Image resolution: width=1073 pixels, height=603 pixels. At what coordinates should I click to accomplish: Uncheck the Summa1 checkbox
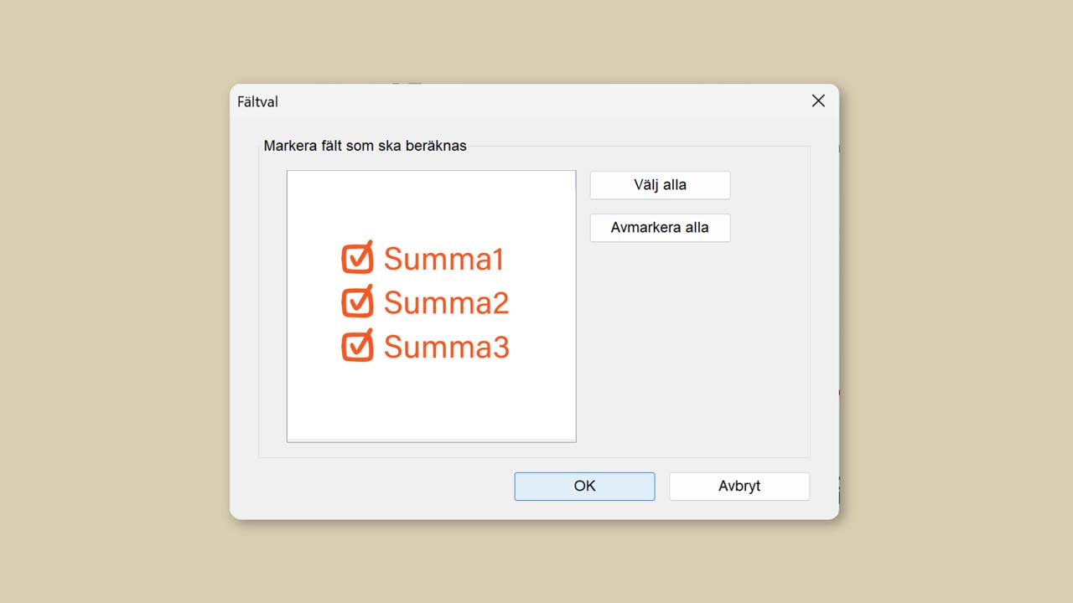click(x=357, y=258)
